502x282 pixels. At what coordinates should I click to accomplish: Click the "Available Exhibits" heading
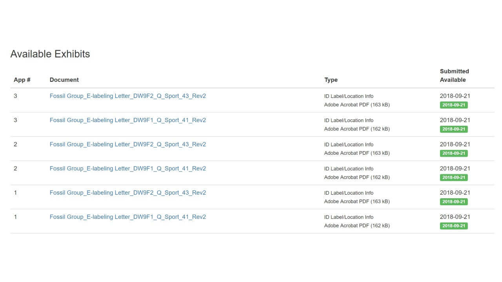click(50, 54)
